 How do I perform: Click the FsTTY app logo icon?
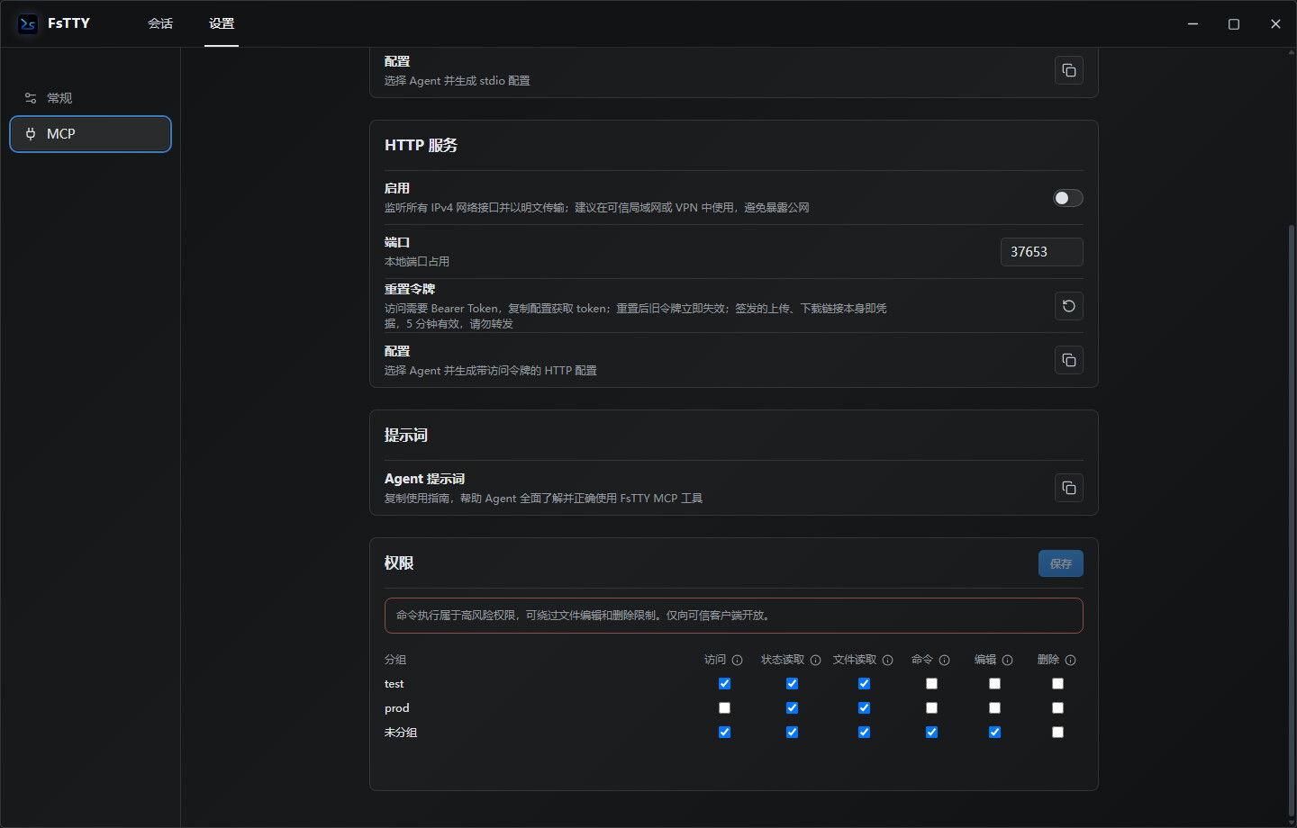(x=28, y=23)
